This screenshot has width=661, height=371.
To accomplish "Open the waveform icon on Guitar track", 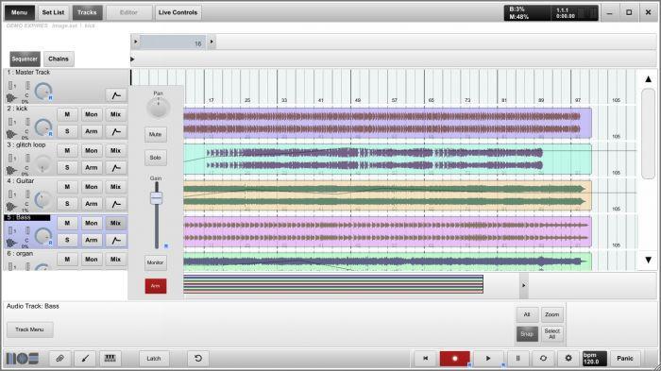I will (x=11, y=207).
